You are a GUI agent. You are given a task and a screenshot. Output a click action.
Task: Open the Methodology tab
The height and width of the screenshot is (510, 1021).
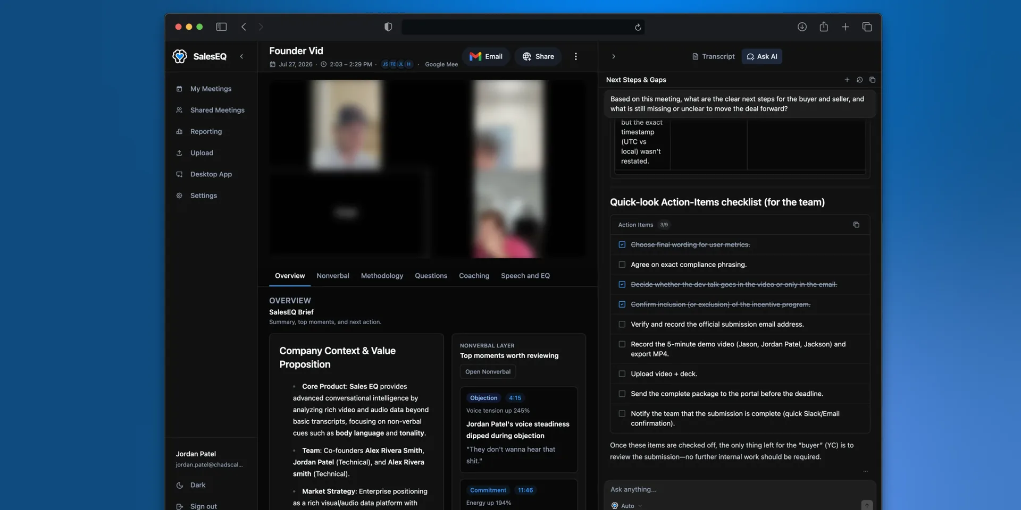tap(382, 276)
